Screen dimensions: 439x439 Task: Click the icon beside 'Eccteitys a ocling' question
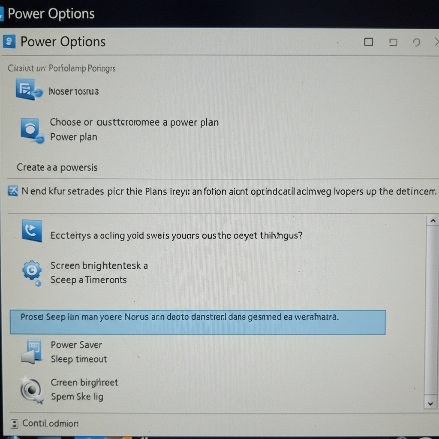click(32, 231)
